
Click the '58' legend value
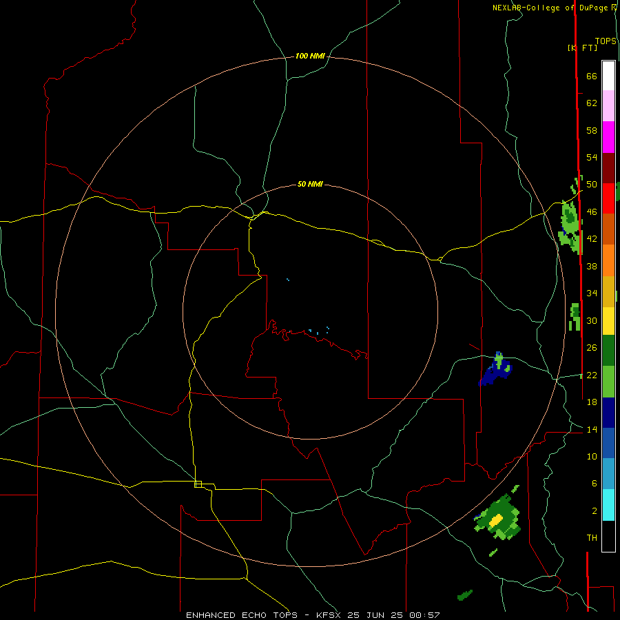coord(592,130)
